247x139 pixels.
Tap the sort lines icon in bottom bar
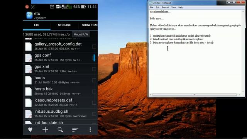pos(75,130)
